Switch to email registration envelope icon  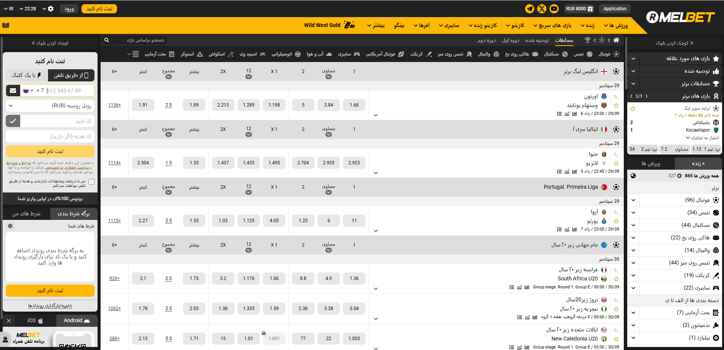point(13,91)
